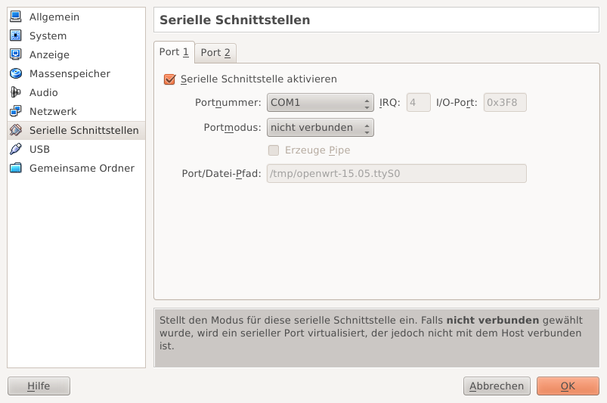Click the Allgemein monitor icon
The height and width of the screenshot is (403, 607).
15,17
